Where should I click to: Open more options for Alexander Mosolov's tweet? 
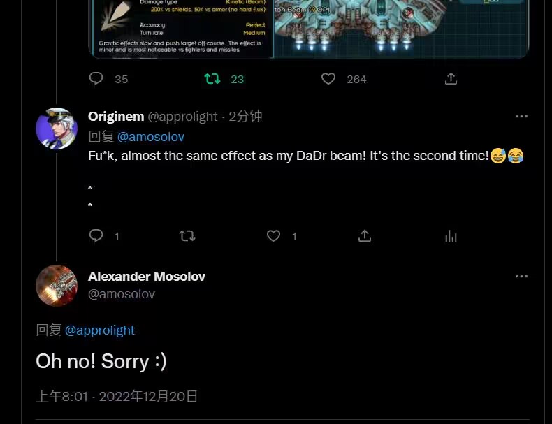pyautogui.click(x=521, y=277)
